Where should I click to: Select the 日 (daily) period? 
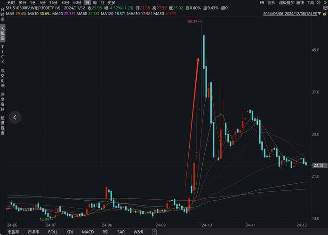click(x=87, y=3)
